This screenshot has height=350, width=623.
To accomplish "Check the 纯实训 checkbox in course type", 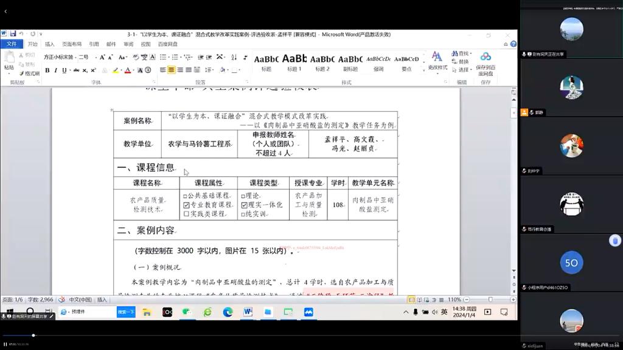I will 243,214.
